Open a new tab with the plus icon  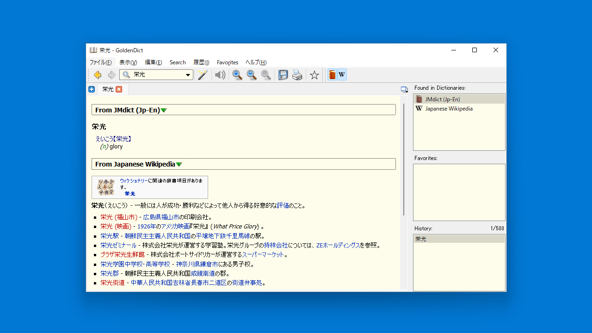click(92, 89)
